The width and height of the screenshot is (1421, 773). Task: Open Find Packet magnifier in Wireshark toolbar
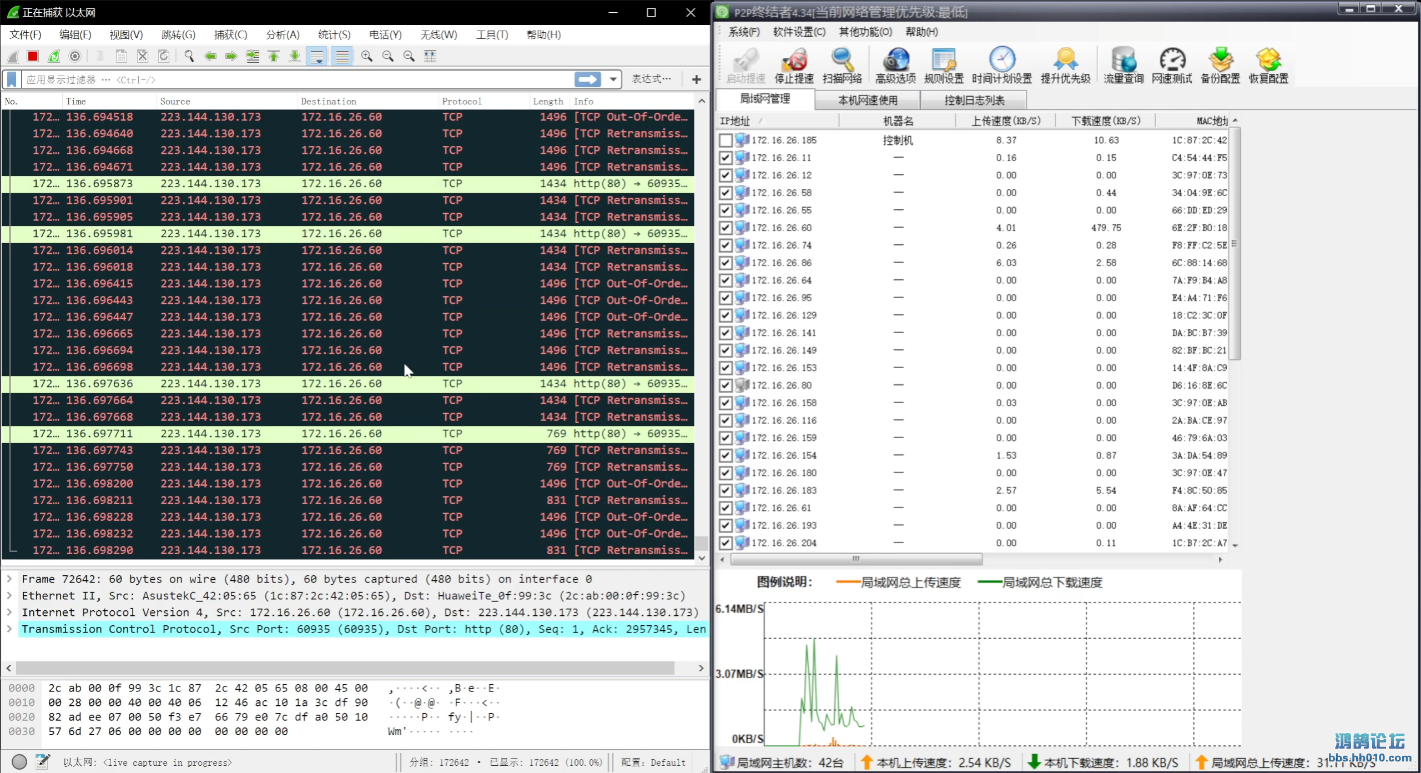coord(189,56)
